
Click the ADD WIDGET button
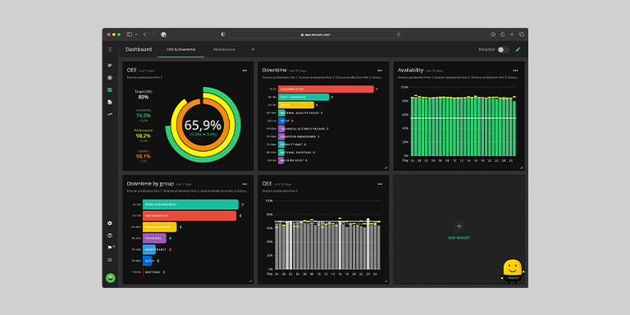tap(459, 231)
